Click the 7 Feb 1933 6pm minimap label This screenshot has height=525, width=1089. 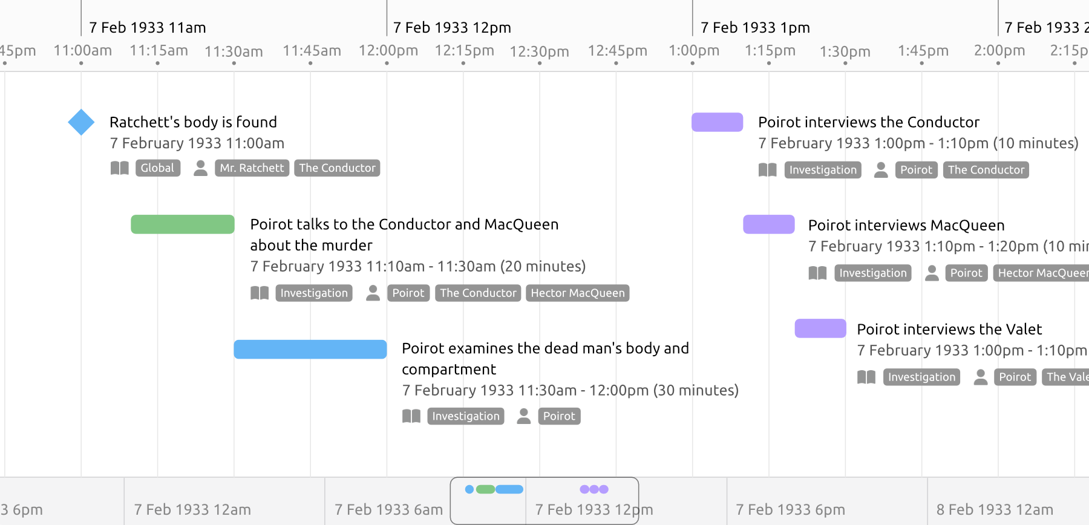790,509
